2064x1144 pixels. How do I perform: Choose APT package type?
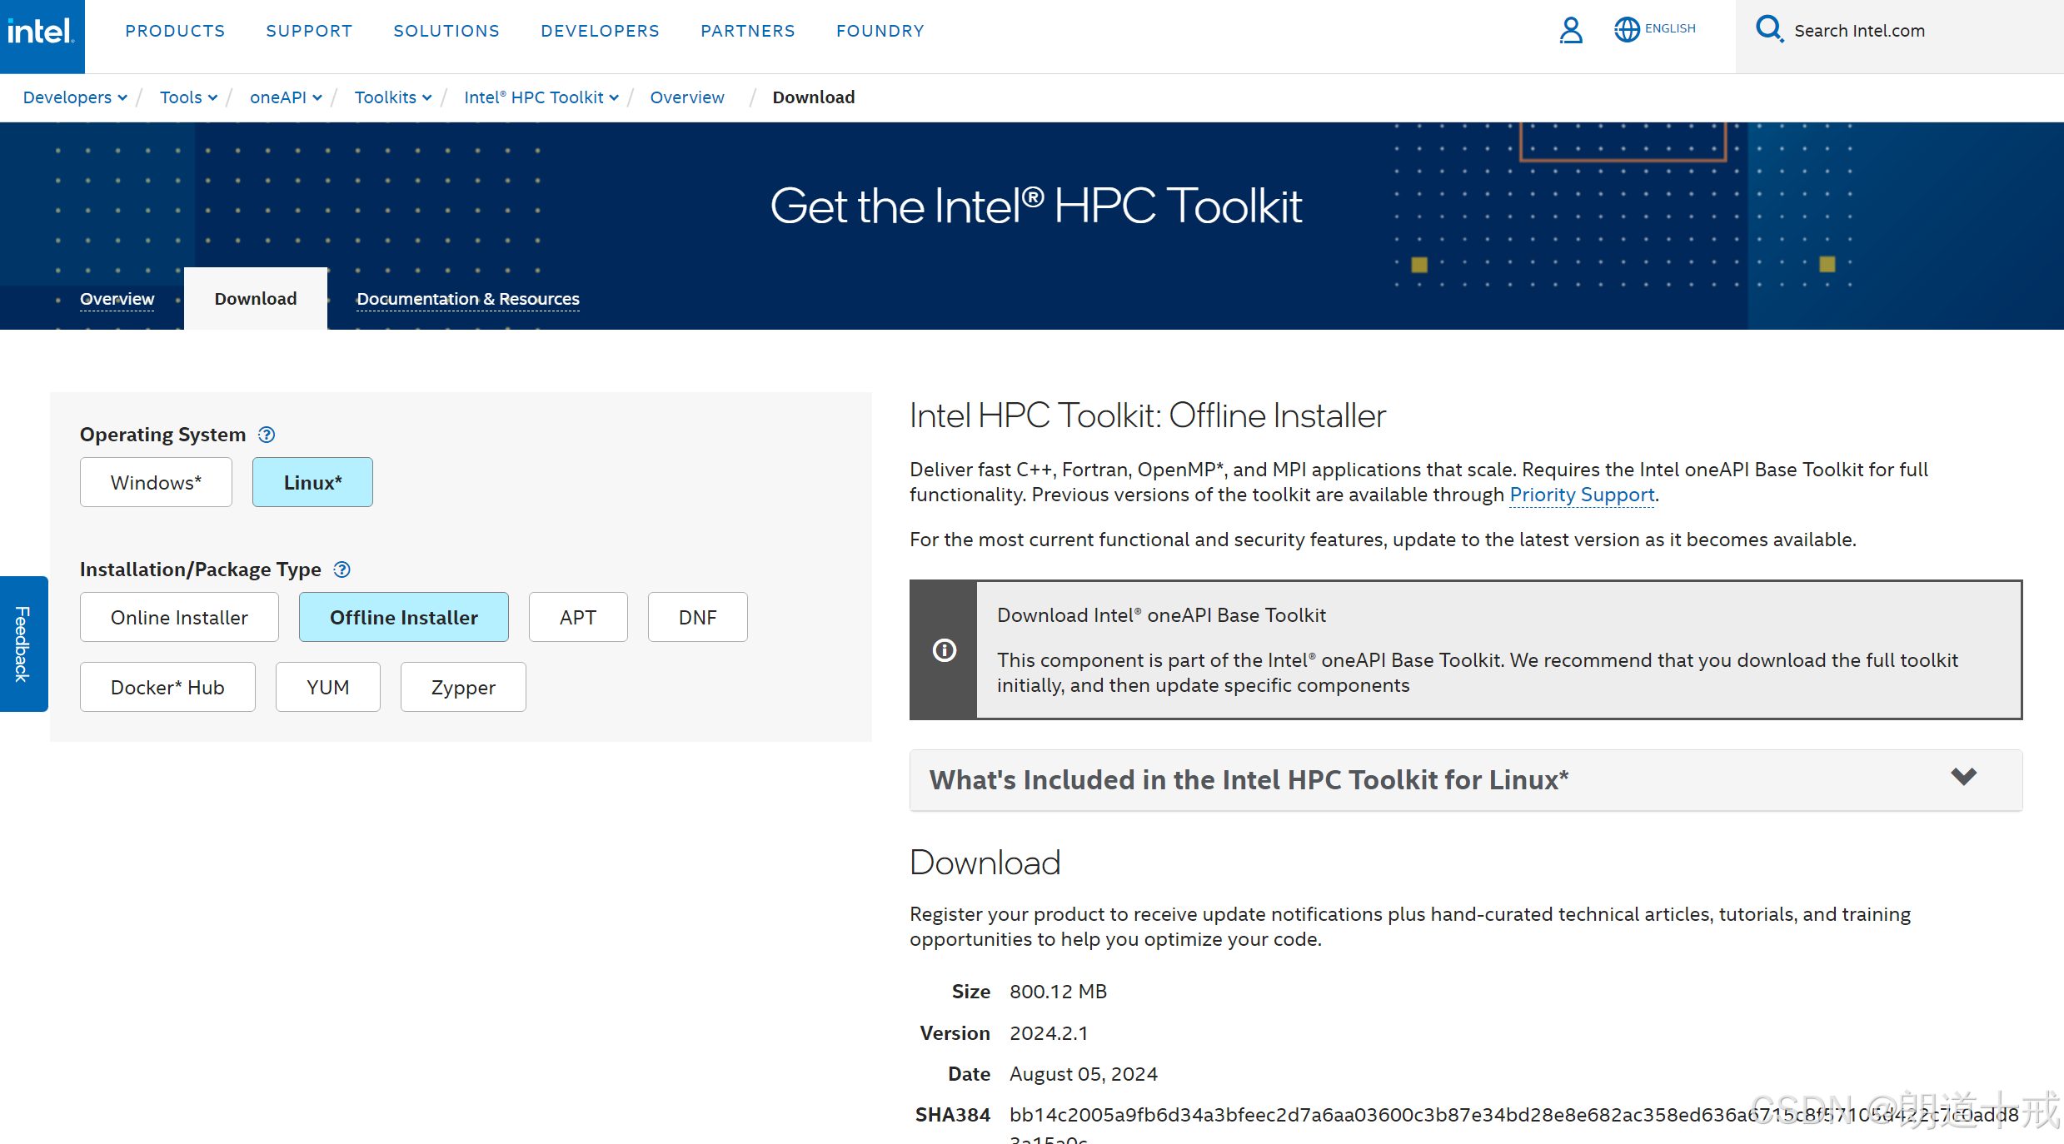(x=578, y=617)
